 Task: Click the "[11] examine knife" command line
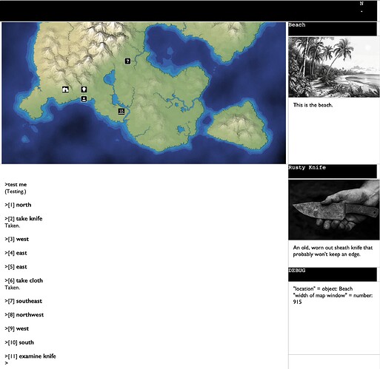pyautogui.click(x=30, y=356)
